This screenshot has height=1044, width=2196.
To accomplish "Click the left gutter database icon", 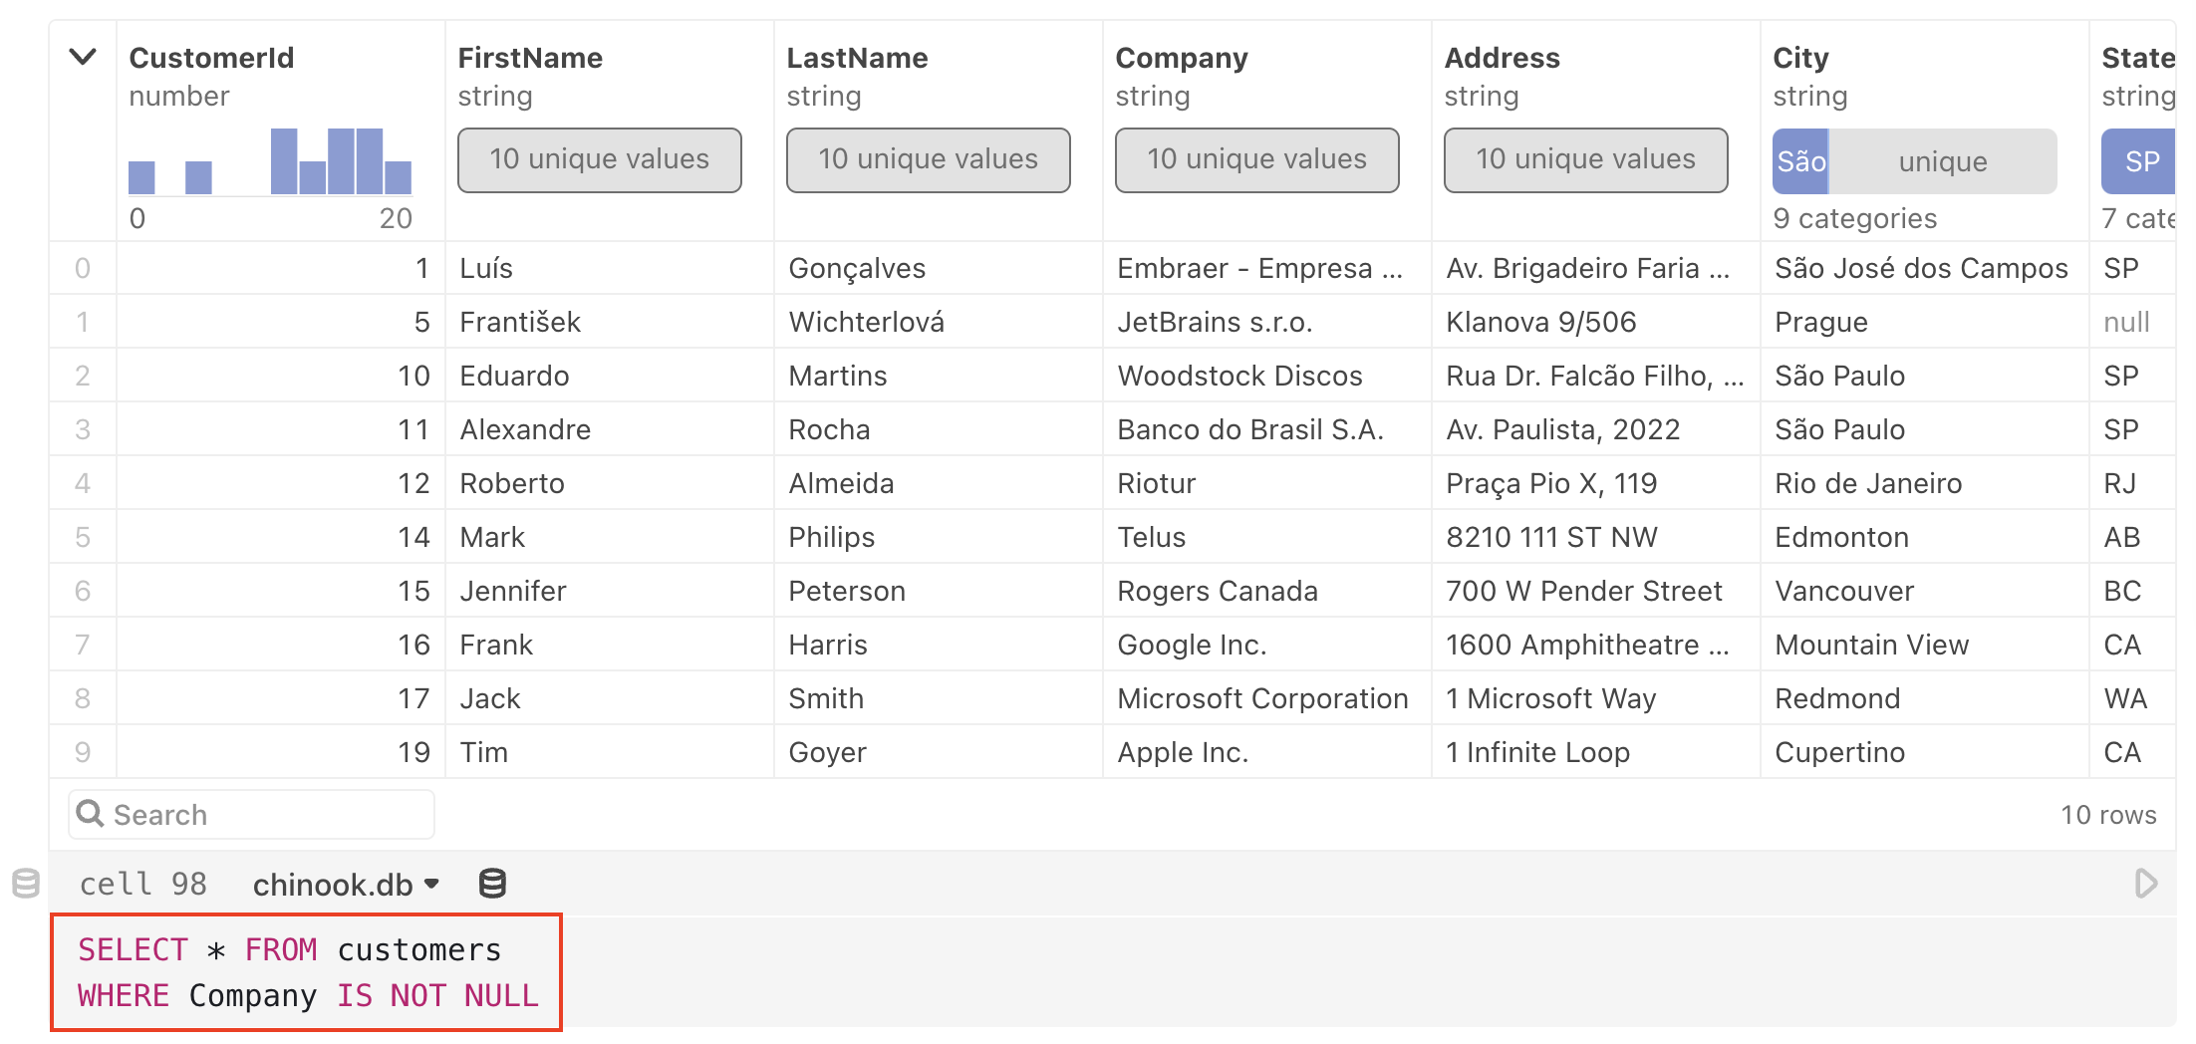I will coord(26,884).
